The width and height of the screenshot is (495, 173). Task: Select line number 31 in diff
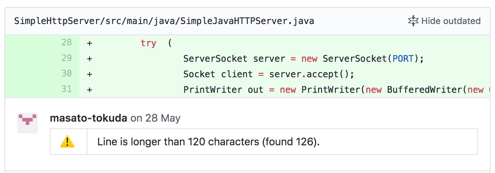(67, 89)
